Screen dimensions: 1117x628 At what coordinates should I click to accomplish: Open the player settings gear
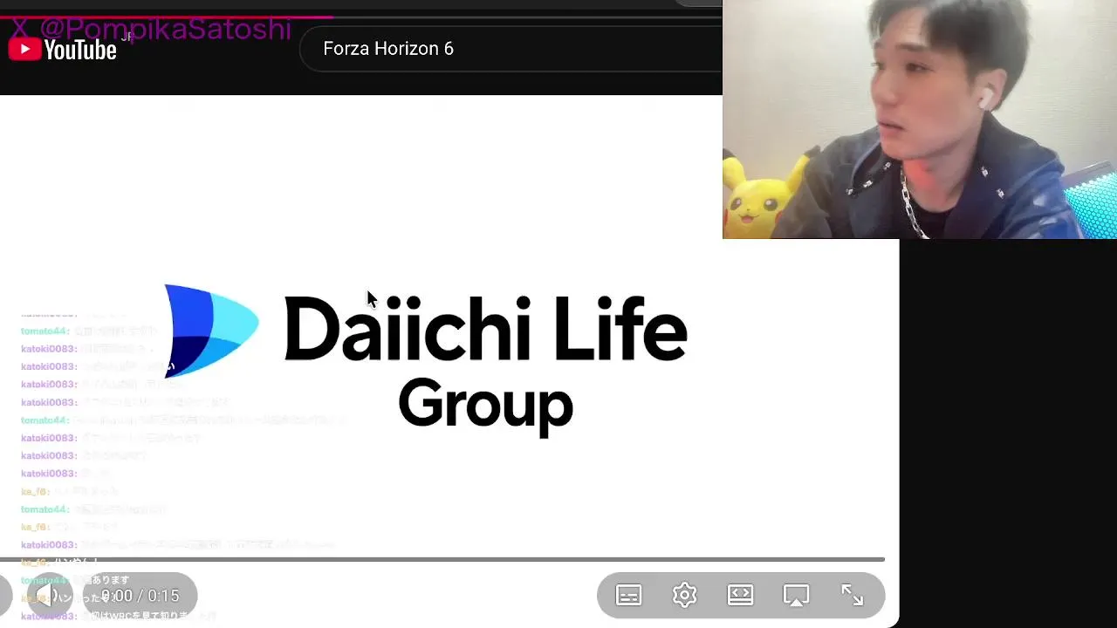click(684, 596)
